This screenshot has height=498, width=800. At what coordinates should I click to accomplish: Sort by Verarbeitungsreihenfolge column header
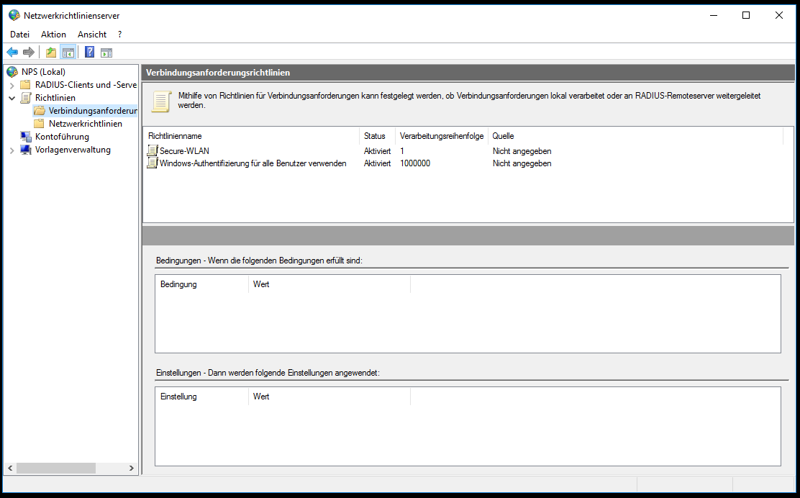pos(442,136)
